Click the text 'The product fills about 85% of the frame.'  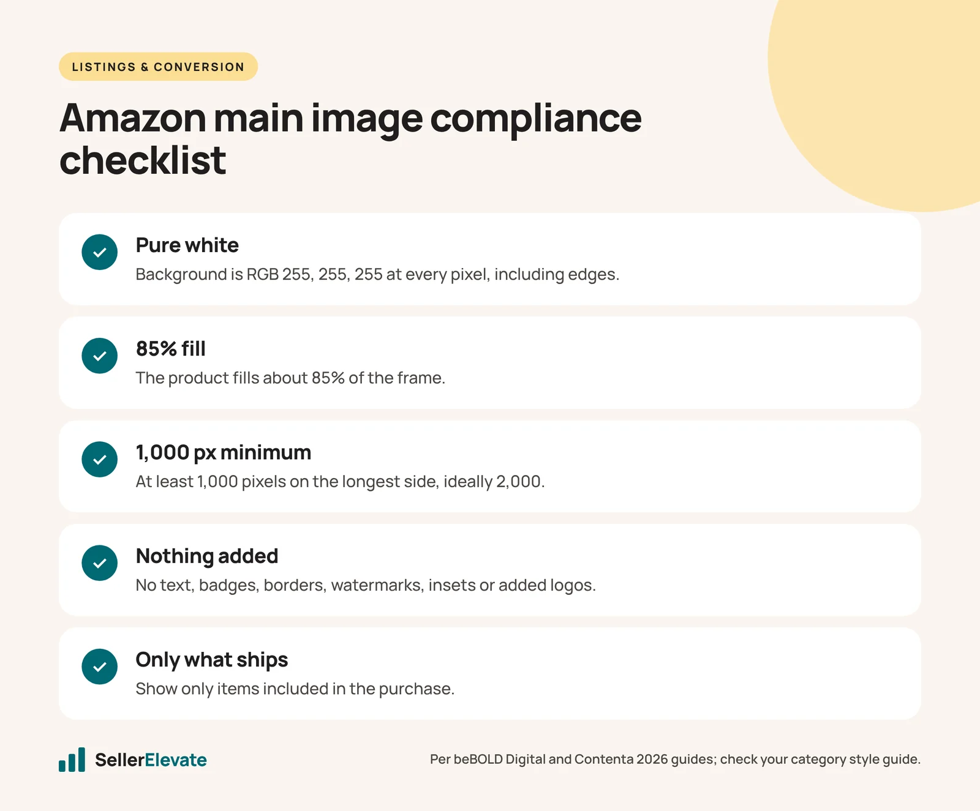[x=290, y=378]
